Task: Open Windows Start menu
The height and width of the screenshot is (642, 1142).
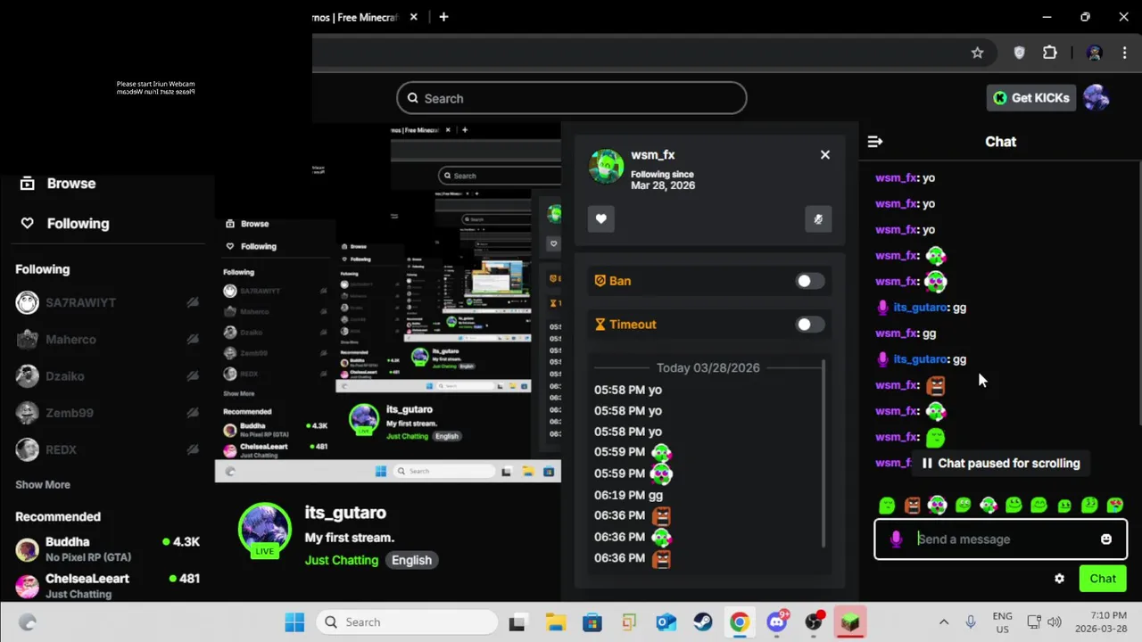Action: [x=294, y=622]
